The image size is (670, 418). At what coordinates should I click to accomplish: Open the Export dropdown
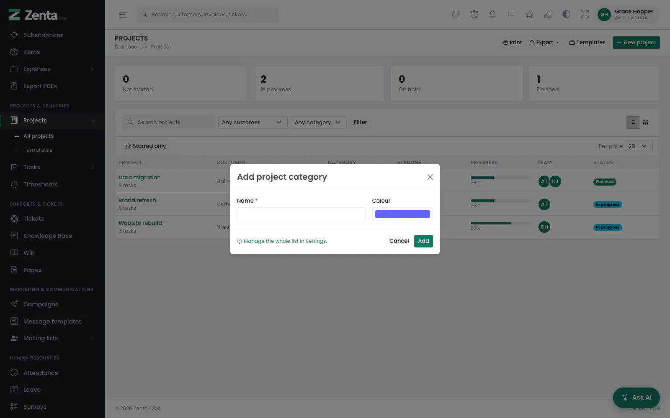pos(544,43)
